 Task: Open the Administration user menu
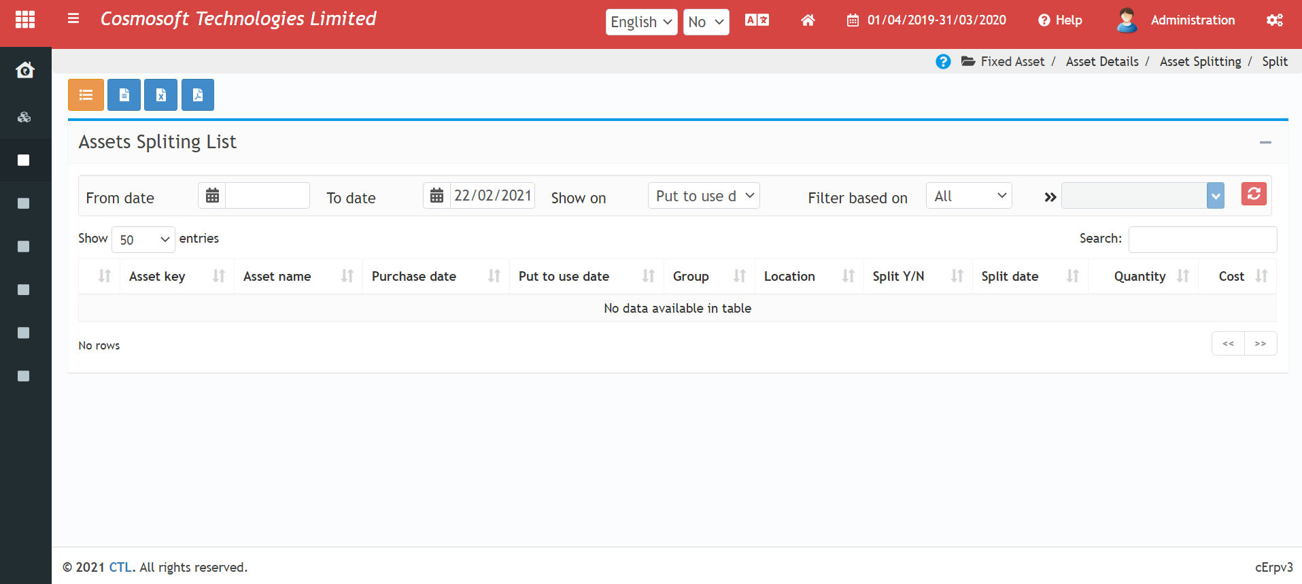pos(1192,20)
